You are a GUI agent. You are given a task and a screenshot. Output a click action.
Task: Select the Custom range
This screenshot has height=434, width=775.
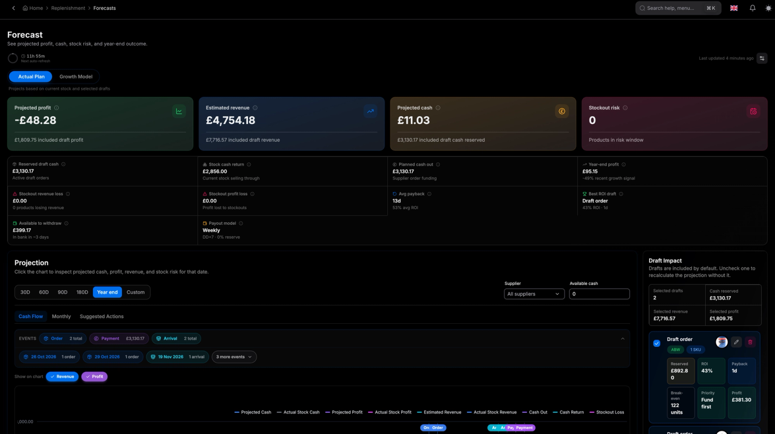pos(136,292)
